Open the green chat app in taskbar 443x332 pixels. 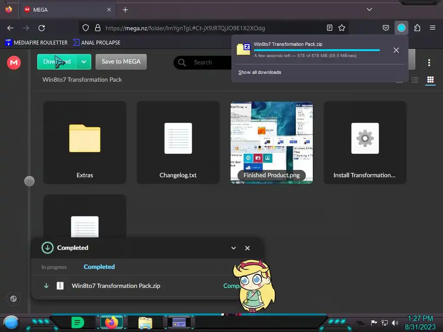(78, 322)
